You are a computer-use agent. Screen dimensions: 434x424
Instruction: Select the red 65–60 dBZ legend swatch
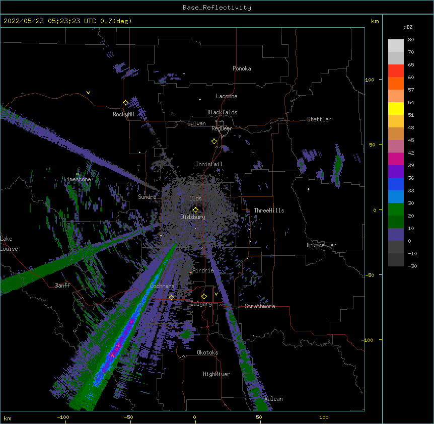(x=396, y=71)
